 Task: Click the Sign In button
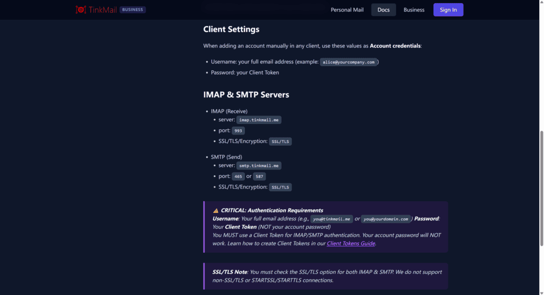coord(448,10)
